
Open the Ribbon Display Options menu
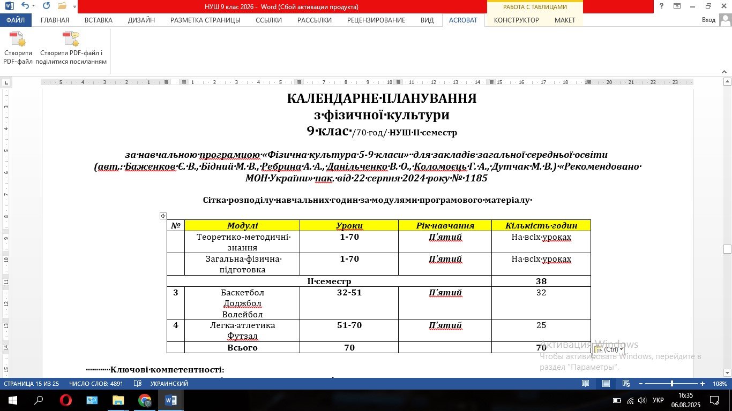click(677, 6)
